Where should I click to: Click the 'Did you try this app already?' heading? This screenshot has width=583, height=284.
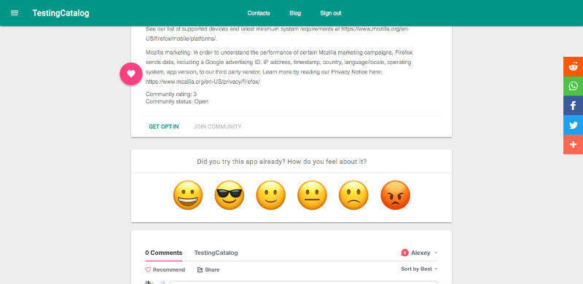click(x=281, y=162)
